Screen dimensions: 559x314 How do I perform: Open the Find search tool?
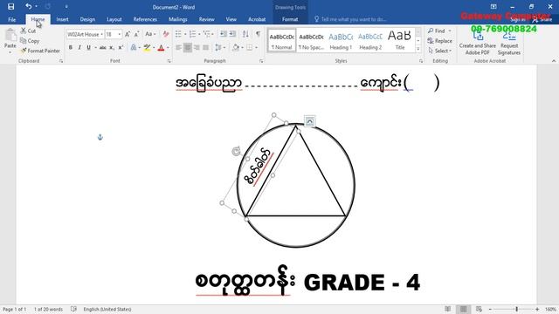pyautogui.click(x=437, y=31)
